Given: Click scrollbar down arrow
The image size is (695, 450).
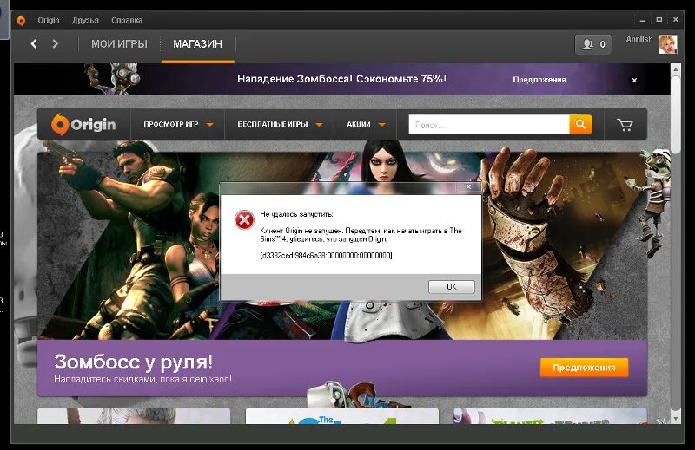Looking at the screenshot, I should click(x=676, y=418).
